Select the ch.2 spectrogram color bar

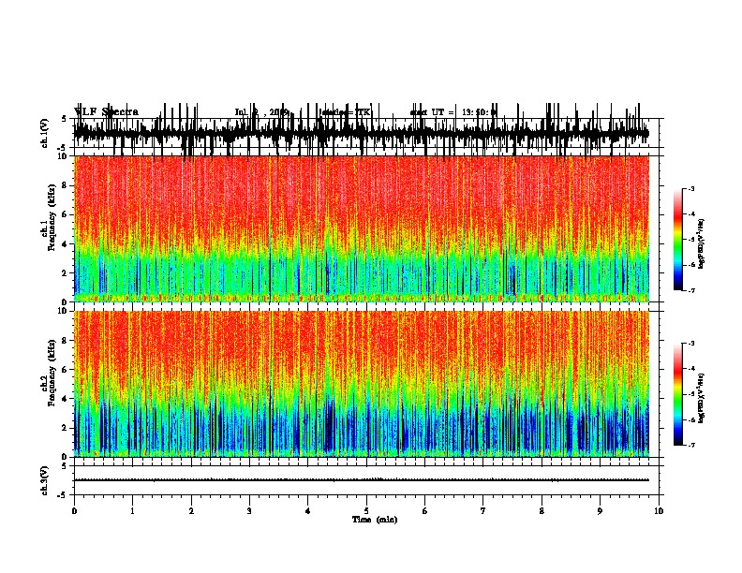[x=678, y=394]
